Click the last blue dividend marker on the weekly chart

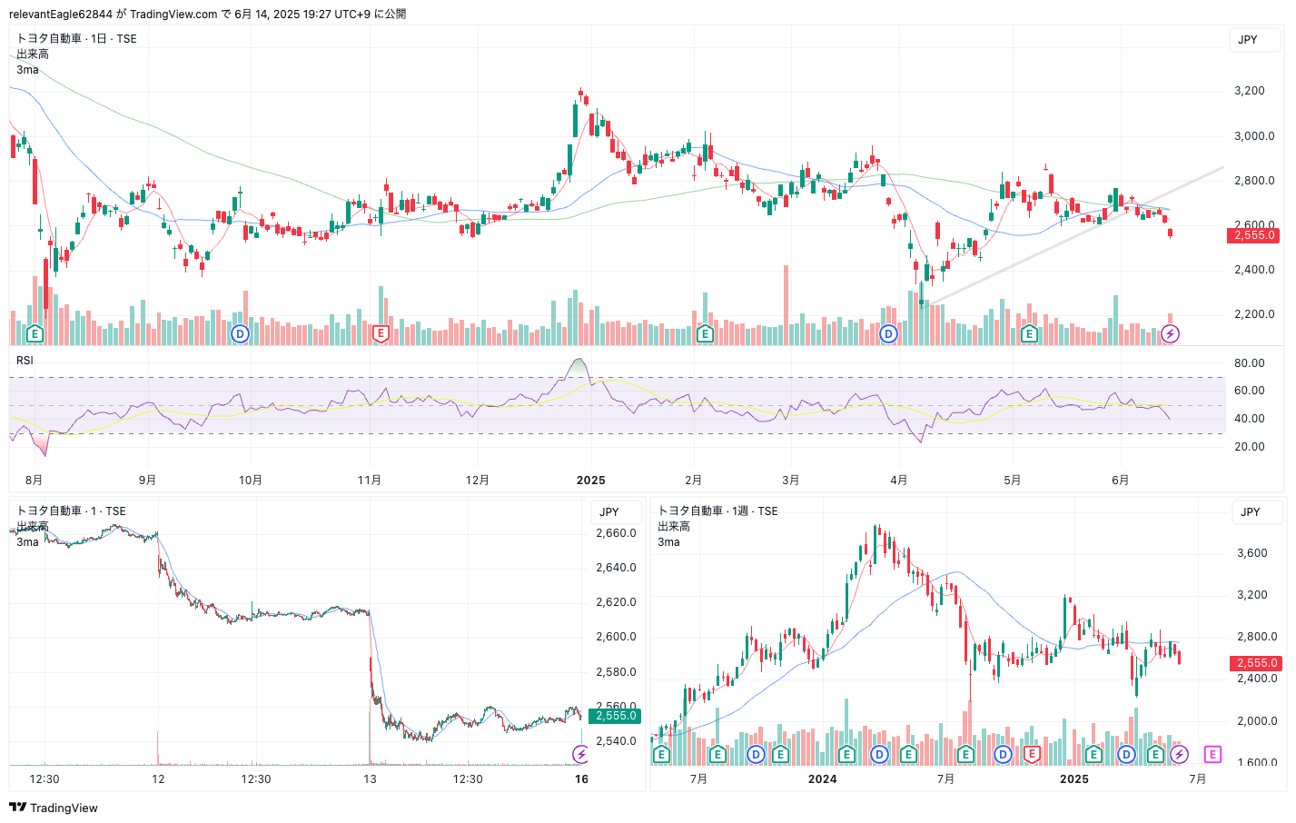[x=1126, y=754]
